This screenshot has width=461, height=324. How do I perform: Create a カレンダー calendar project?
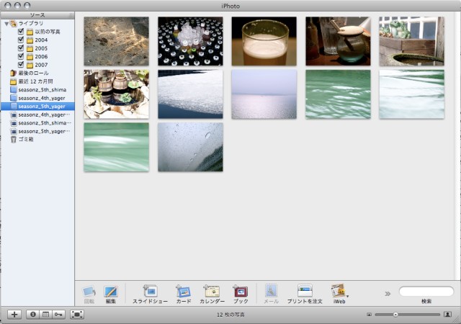[x=212, y=292]
